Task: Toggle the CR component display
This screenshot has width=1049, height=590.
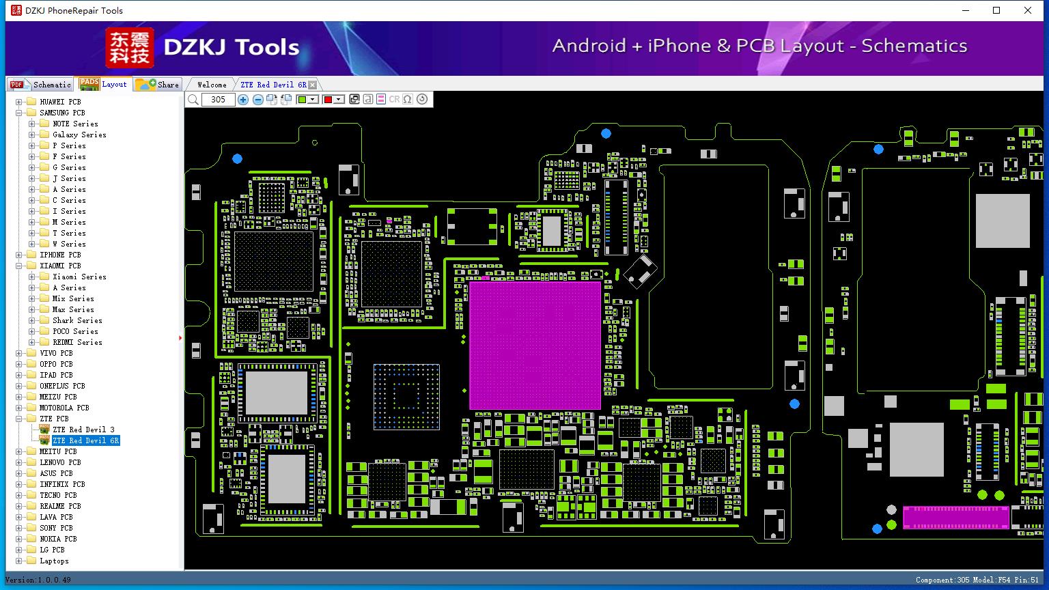Action: (394, 100)
